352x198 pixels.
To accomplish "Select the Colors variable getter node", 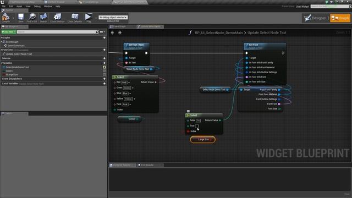I will (x=130, y=119).
